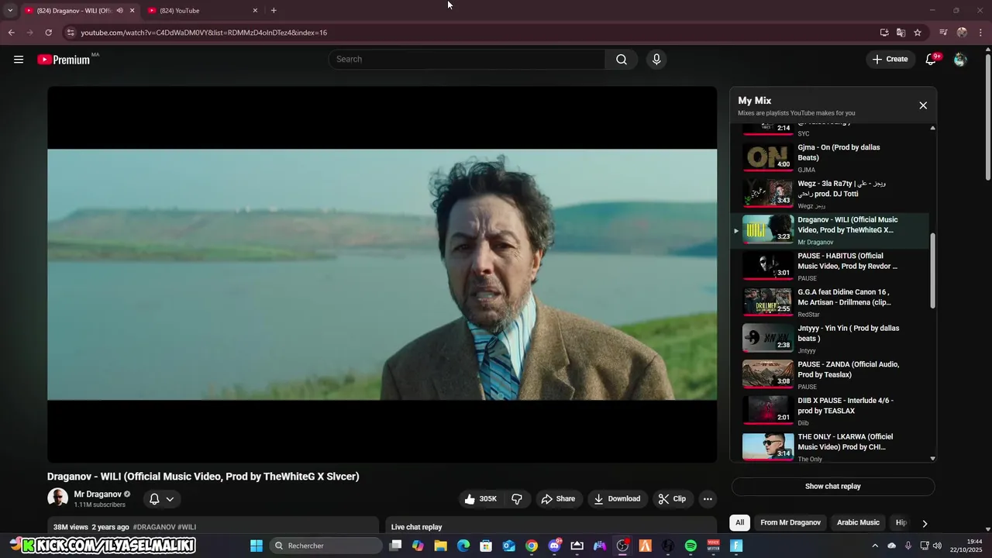Open notification preferences dropdown for Mr Draganov
This screenshot has height=558, width=992.
click(162, 499)
